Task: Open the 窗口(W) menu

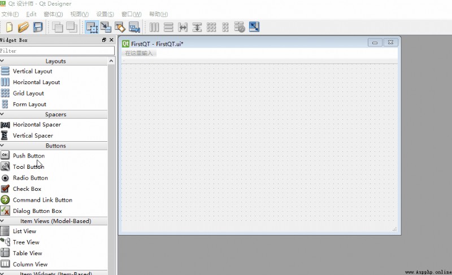Action: (131, 14)
